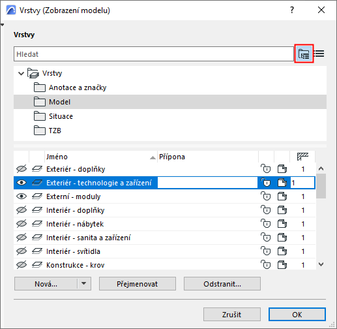Click the Archicad logo in title bar

[10, 10]
